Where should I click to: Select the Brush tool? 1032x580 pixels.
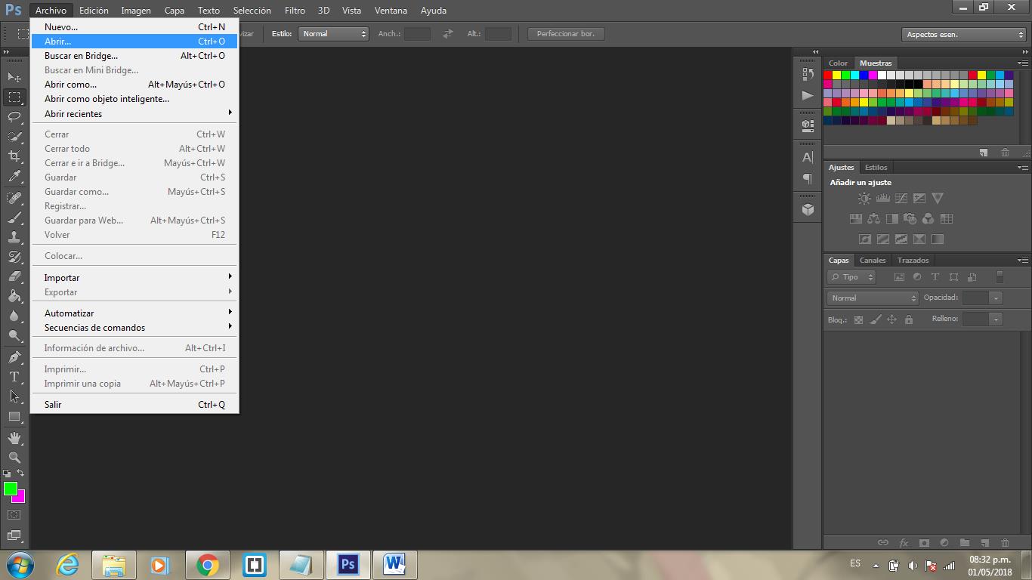tap(14, 217)
